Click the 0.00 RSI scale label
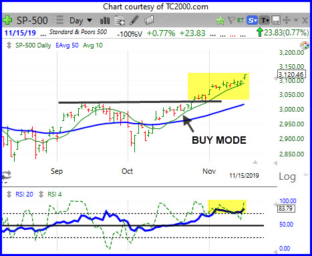 pyautogui.click(x=285, y=248)
